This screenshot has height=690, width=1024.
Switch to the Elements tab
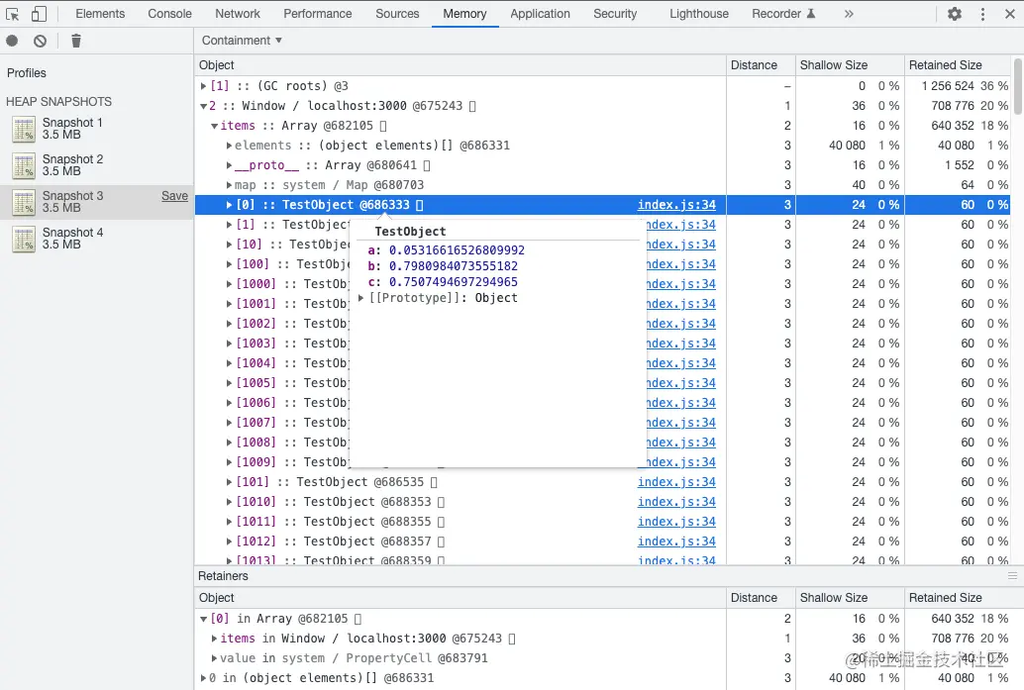tap(100, 14)
